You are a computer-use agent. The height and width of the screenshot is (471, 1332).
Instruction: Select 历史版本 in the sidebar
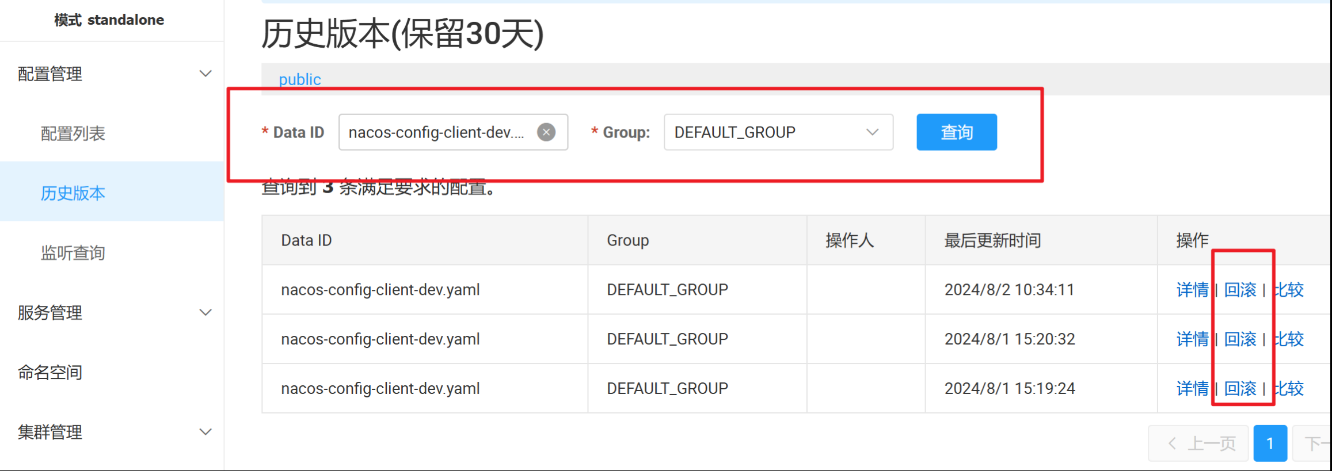[x=73, y=193]
